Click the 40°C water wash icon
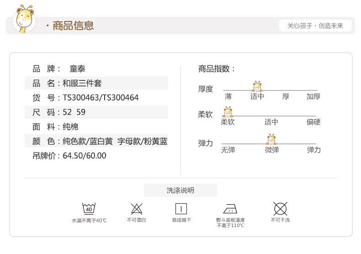 [x=89, y=209]
